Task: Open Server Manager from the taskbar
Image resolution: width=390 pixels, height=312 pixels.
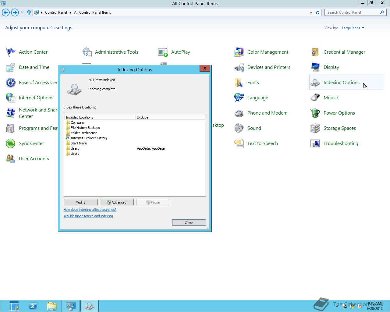Action: [14, 306]
